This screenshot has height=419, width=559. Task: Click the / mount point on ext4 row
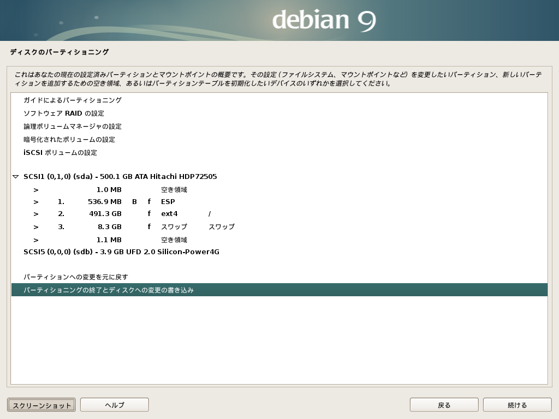pos(210,214)
